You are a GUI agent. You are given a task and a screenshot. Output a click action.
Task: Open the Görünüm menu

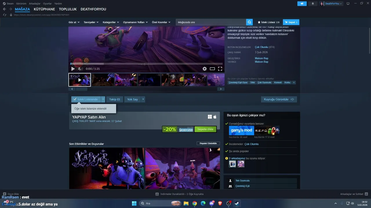click(x=21, y=3)
